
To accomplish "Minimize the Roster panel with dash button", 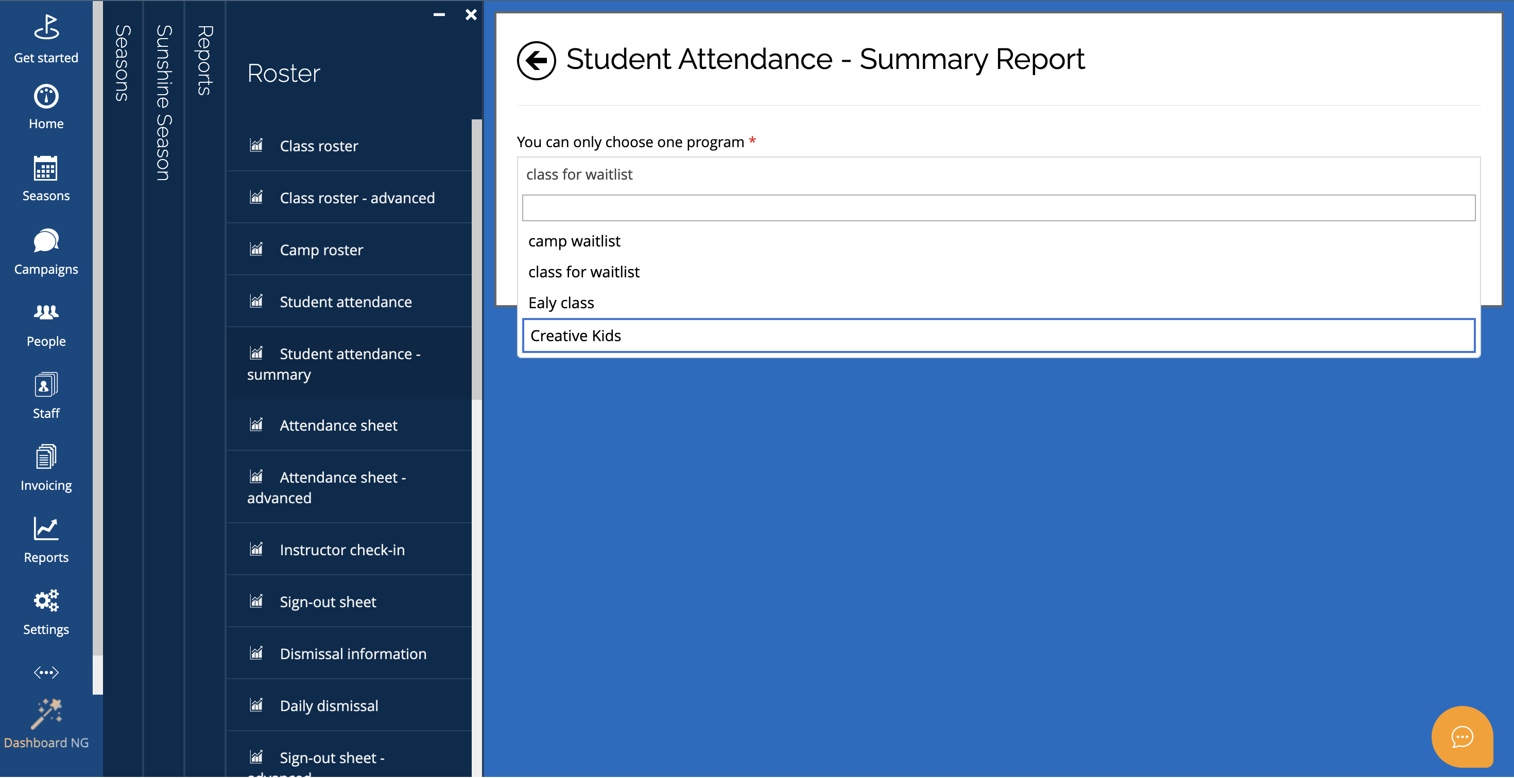I will pos(439,15).
